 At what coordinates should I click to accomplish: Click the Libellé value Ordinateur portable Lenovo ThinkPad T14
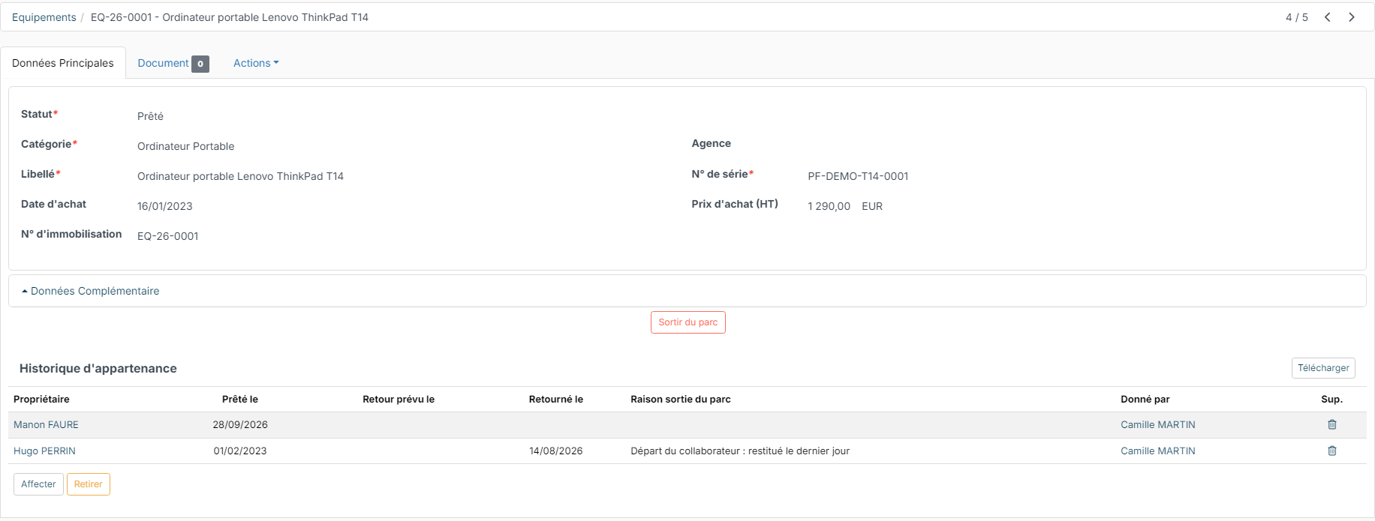click(x=240, y=176)
